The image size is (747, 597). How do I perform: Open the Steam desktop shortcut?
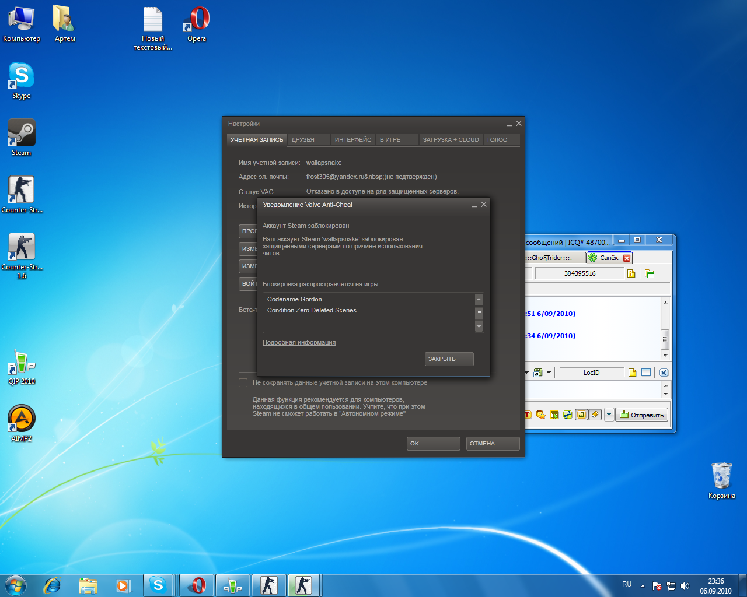[x=22, y=134]
